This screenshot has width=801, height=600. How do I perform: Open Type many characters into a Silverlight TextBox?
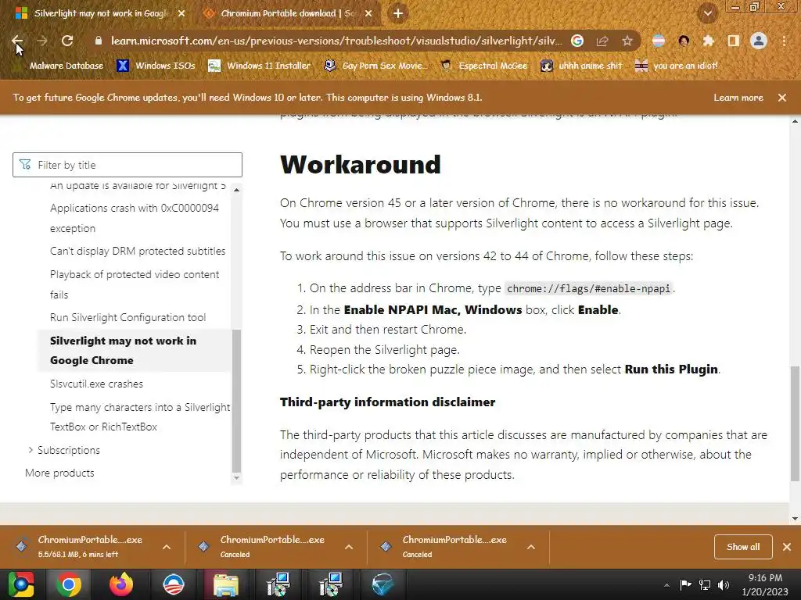[140, 417]
